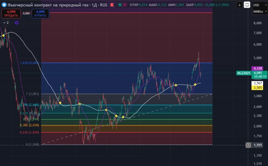Image resolution: width=268 pixels, height=166 pixels.
Task: Click the yellow cross marker nearest the latest candles
Action: tap(195, 85)
